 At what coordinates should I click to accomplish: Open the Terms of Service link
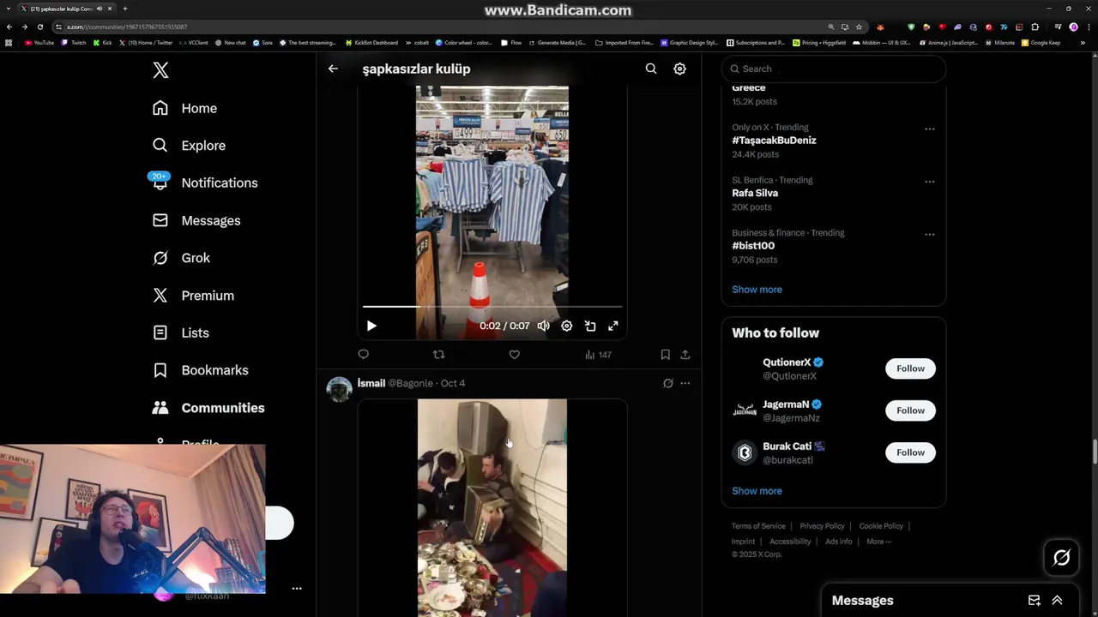(758, 526)
